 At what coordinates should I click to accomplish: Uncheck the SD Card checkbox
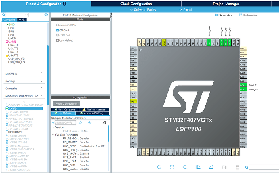pyautogui.click(x=57, y=30)
